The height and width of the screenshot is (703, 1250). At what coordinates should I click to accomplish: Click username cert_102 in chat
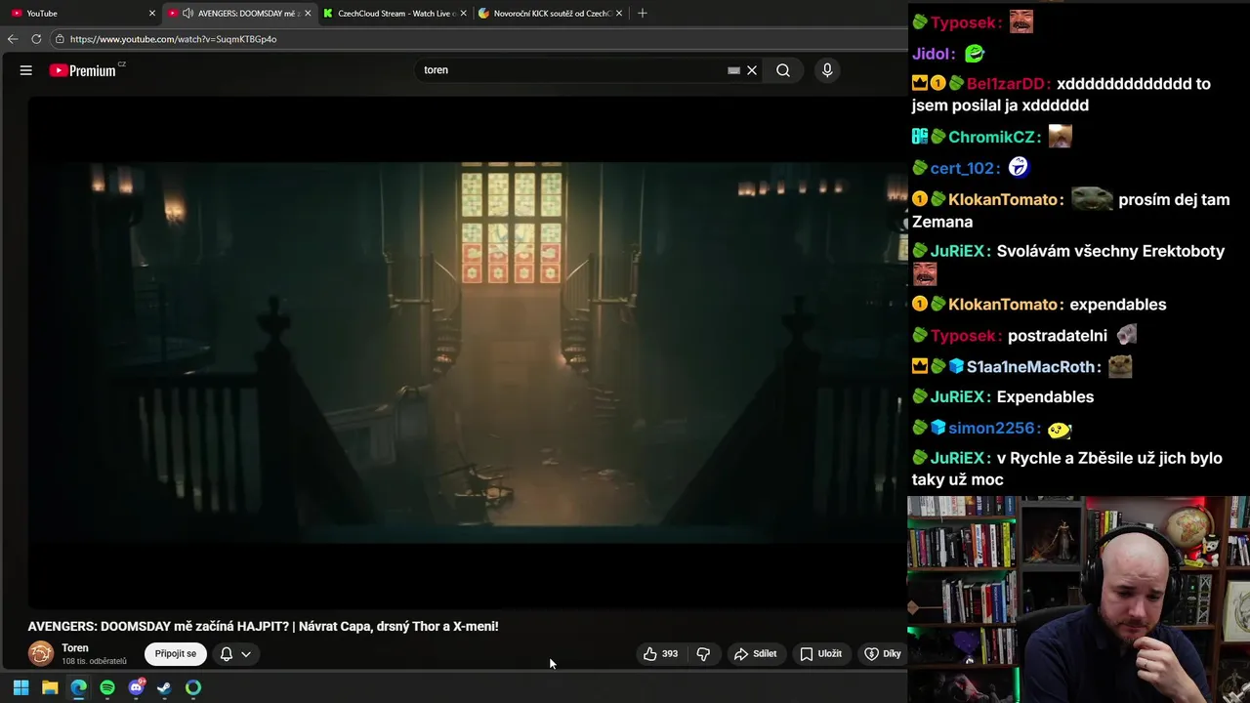tap(963, 169)
